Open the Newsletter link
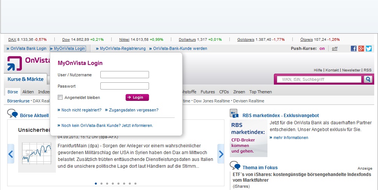Viewport: 378px width, 190px height. tap(351, 70)
